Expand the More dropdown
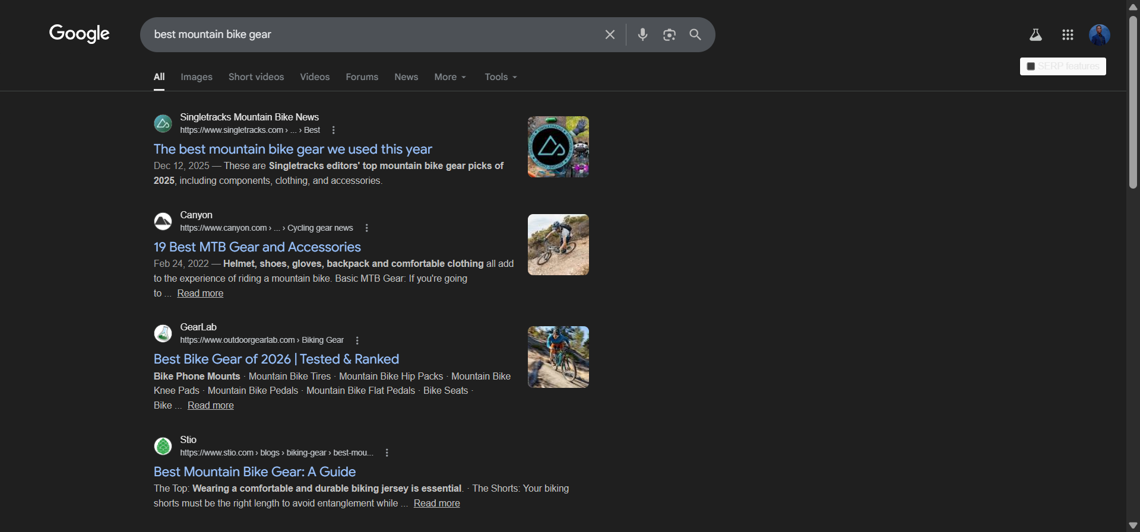 tap(450, 77)
